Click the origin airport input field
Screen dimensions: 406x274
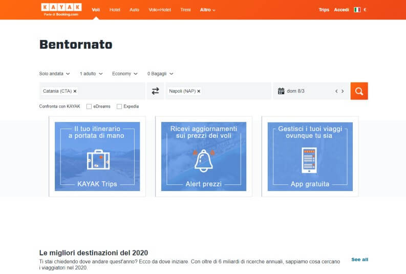pos(92,91)
